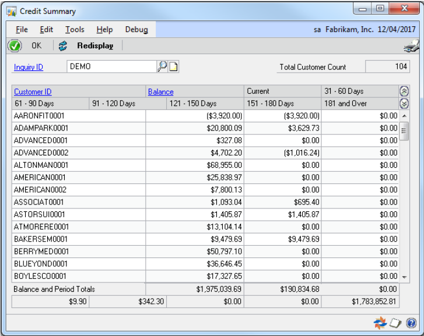Image resolution: width=424 pixels, height=336 pixels.
Task: Click the scrollbar down arrow in the customer list
Action: click(405, 277)
